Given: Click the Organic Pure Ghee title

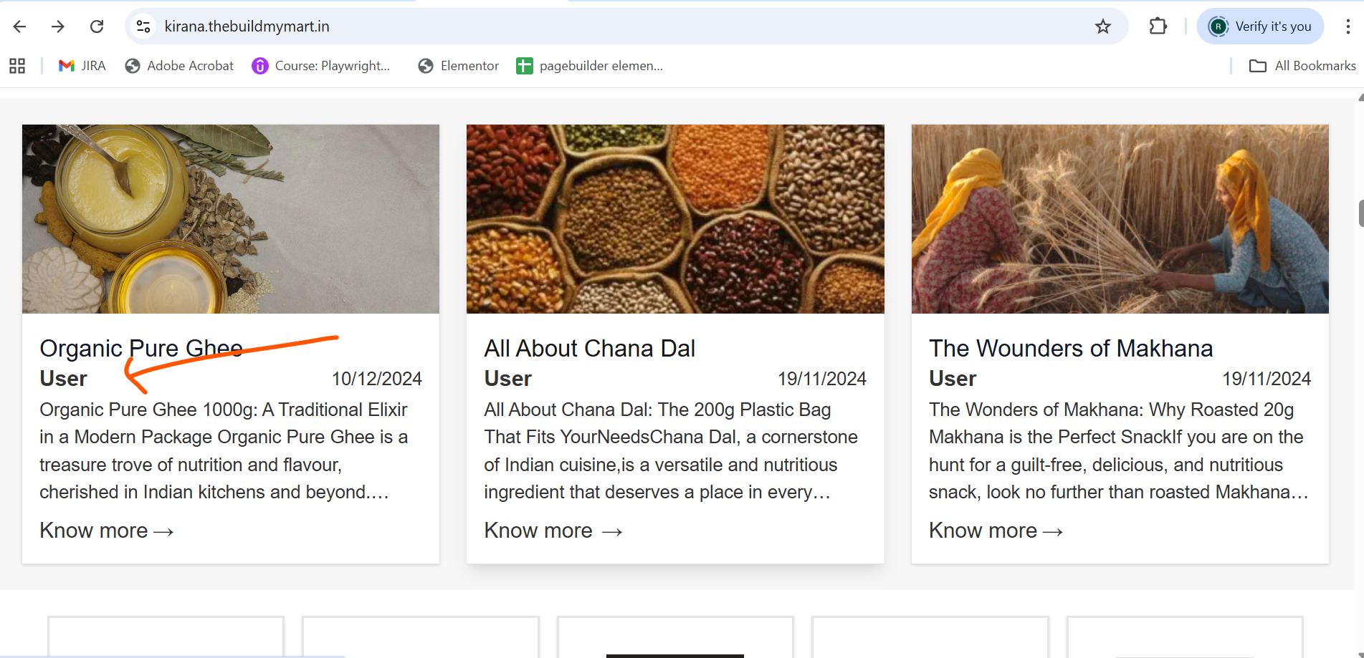Looking at the screenshot, I should pos(141,349).
